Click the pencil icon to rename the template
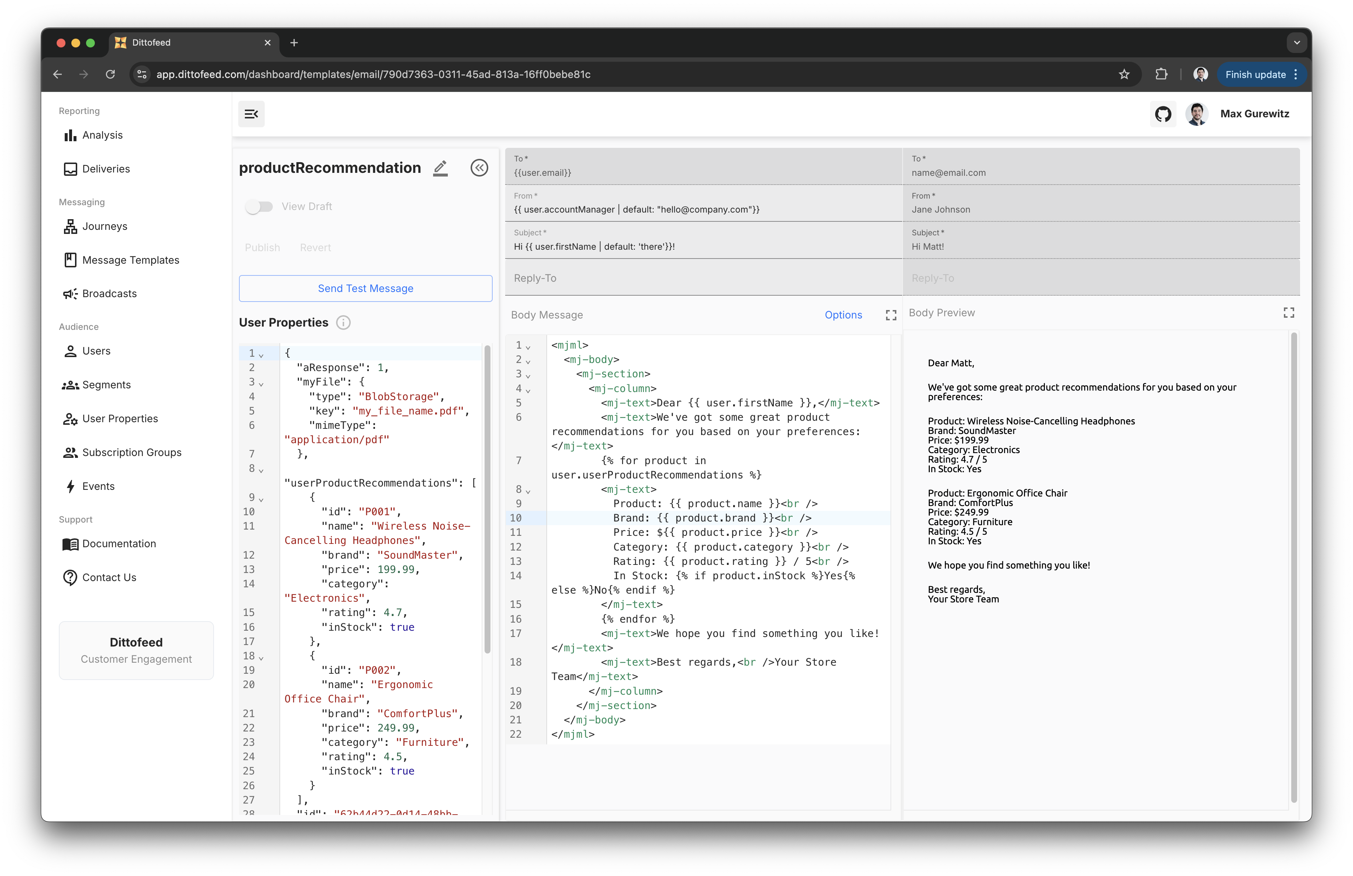1353x876 pixels. [x=440, y=168]
